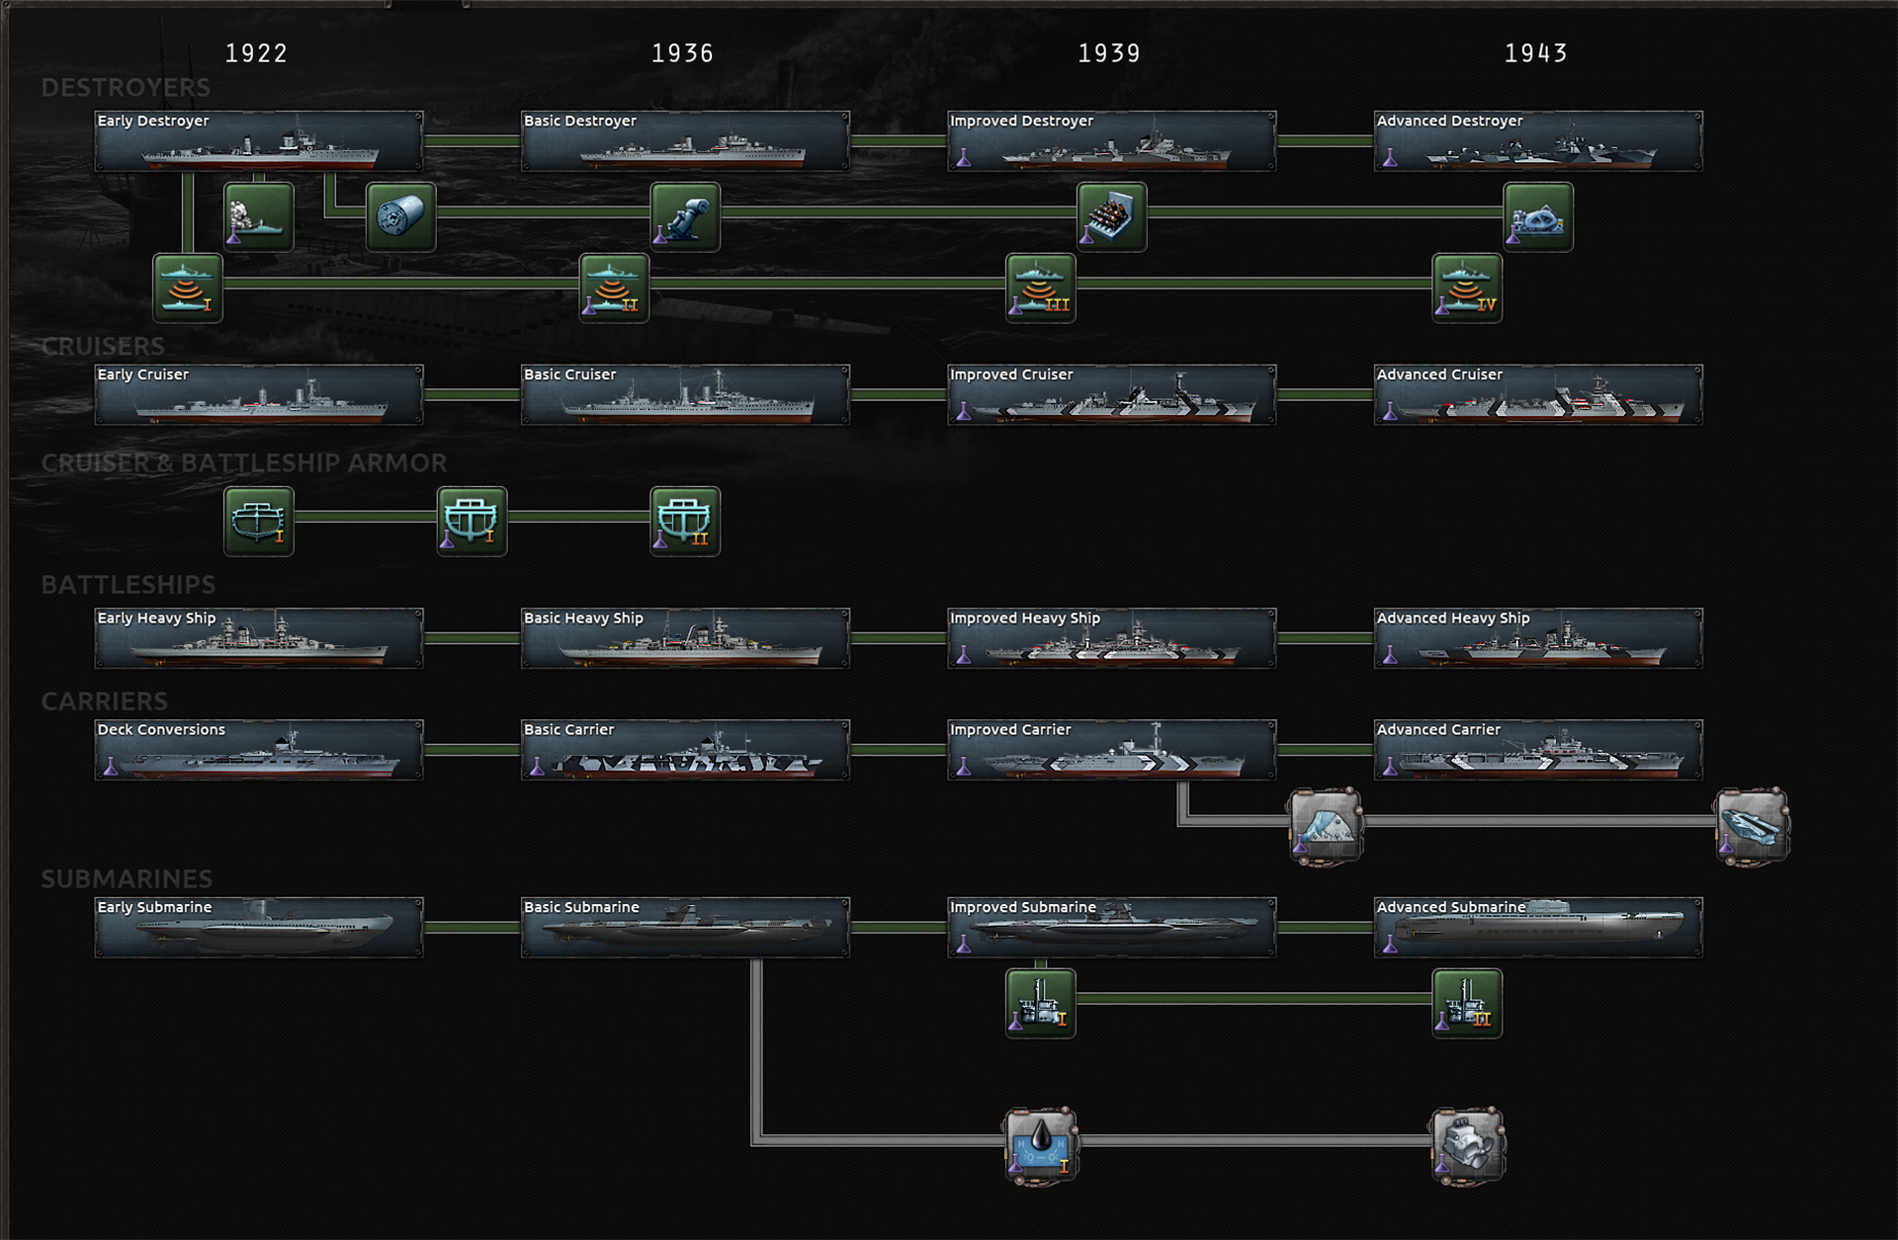The width and height of the screenshot is (1898, 1240).
Task: Select the Sonar I tech icon
Action: [x=188, y=288]
